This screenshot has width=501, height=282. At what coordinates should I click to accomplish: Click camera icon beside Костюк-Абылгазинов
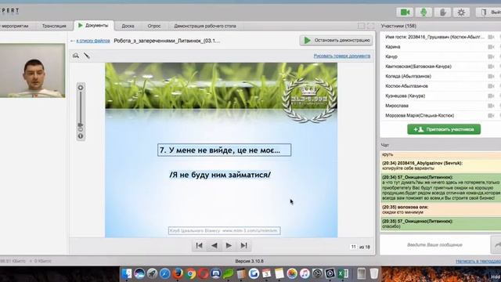click(x=491, y=86)
